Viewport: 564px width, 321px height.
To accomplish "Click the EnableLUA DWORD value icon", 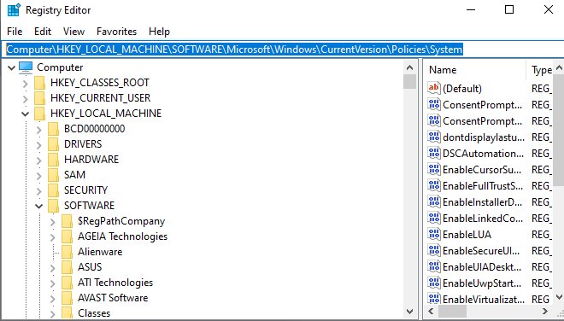I will coord(434,235).
